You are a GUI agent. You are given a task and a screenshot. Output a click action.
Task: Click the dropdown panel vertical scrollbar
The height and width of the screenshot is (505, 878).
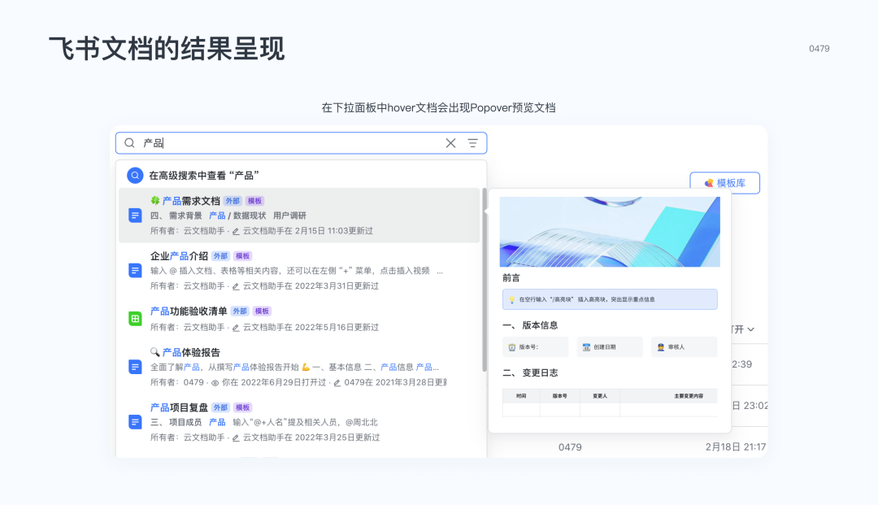point(485,280)
